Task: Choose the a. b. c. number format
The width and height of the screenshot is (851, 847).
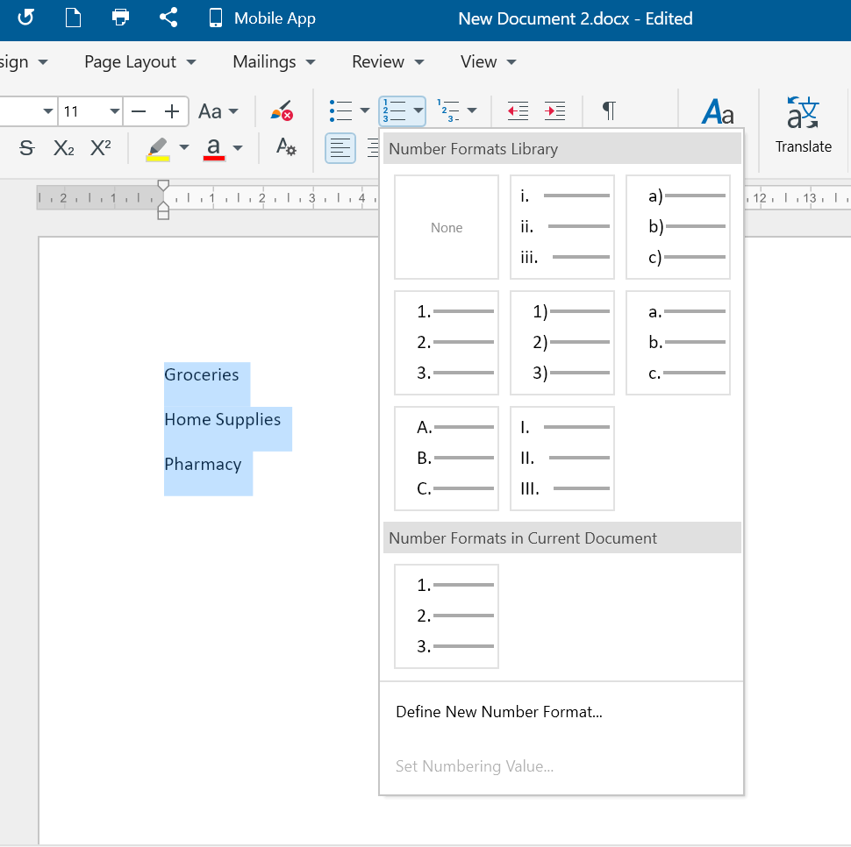Action: [x=678, y=343]
